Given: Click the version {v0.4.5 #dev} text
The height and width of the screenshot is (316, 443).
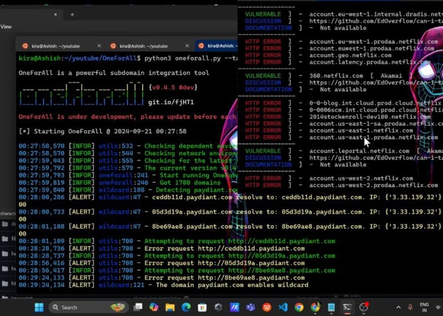Looking at the screenshot, I should (x=173, y=87).
